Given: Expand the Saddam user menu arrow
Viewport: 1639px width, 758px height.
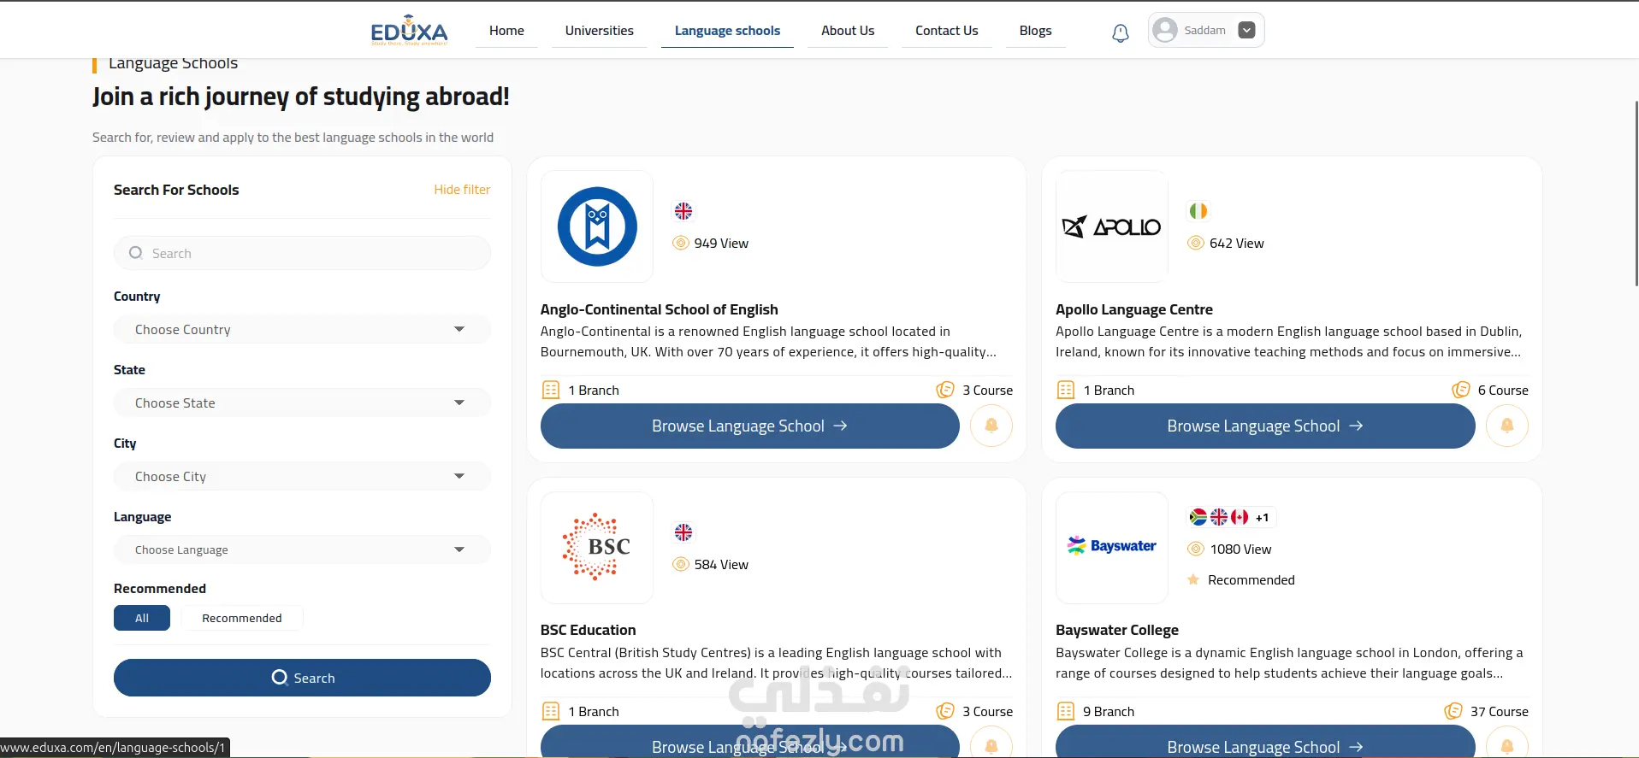Looking at the screenshot, I should (1247, 30).
